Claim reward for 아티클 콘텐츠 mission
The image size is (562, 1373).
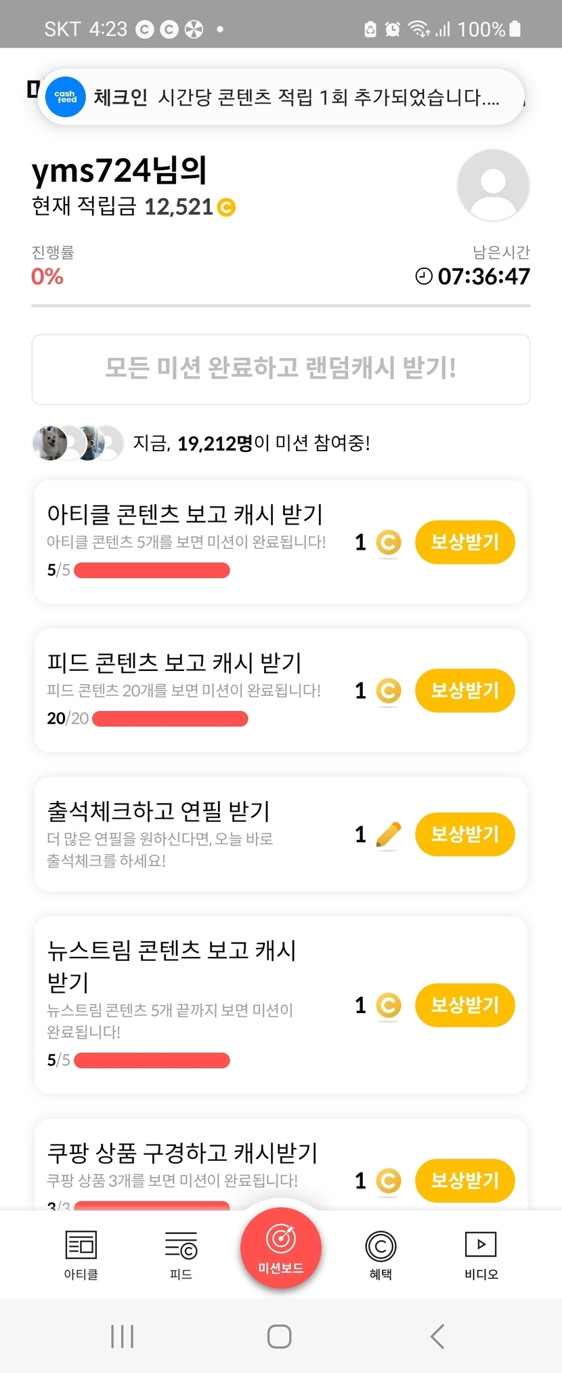pyautogui.click(x=464, y=542)
